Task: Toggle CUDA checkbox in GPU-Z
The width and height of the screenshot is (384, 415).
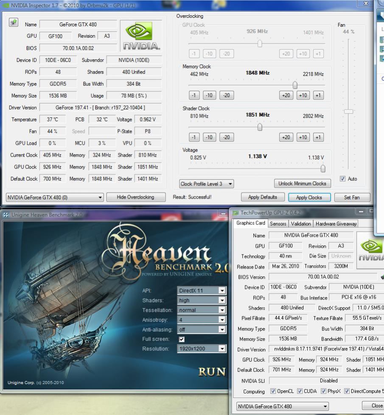Action: 300,391
